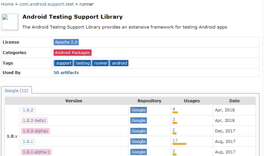Click the broken artifact logo image
This screenshot has height=156, width=265.
coord(10,22)
